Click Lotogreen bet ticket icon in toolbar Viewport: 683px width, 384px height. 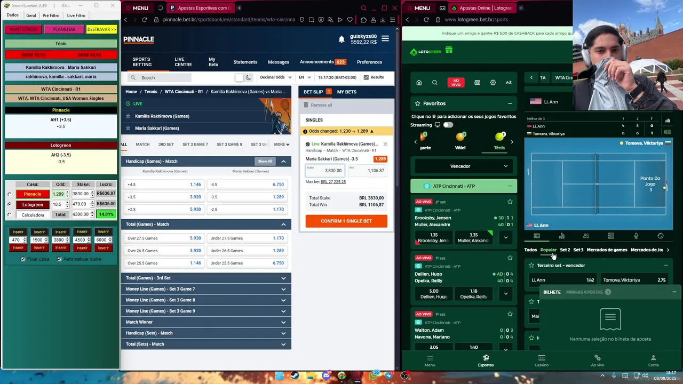point(477,83)
